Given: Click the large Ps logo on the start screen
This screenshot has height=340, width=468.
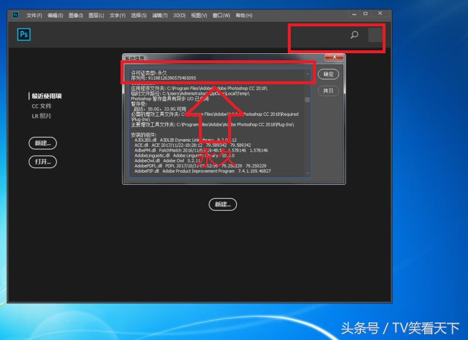Looking at the screenshot, I should pyautogui.click(x=23, y=35).
